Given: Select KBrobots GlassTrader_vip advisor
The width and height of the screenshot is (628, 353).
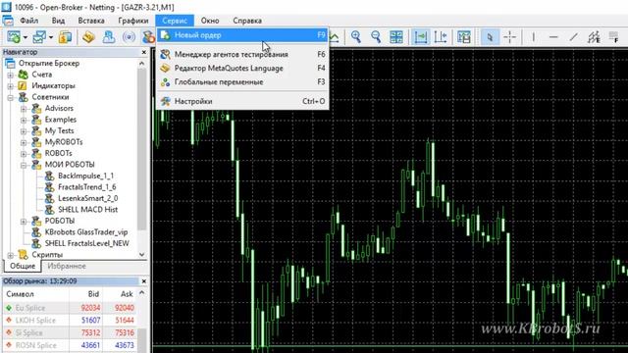Looking at the screenshot, I should (86, 232).
